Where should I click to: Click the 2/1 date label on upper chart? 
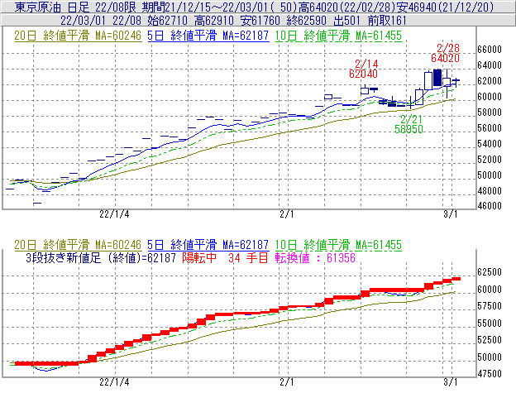click(x=287, y=214)
